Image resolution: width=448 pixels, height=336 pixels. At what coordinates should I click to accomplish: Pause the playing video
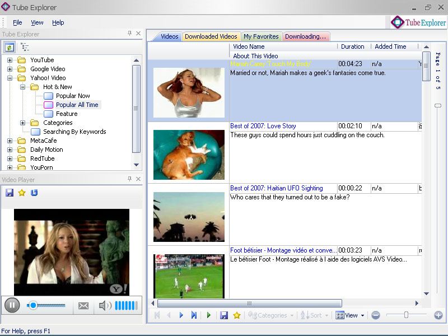[x=12, y=305]
